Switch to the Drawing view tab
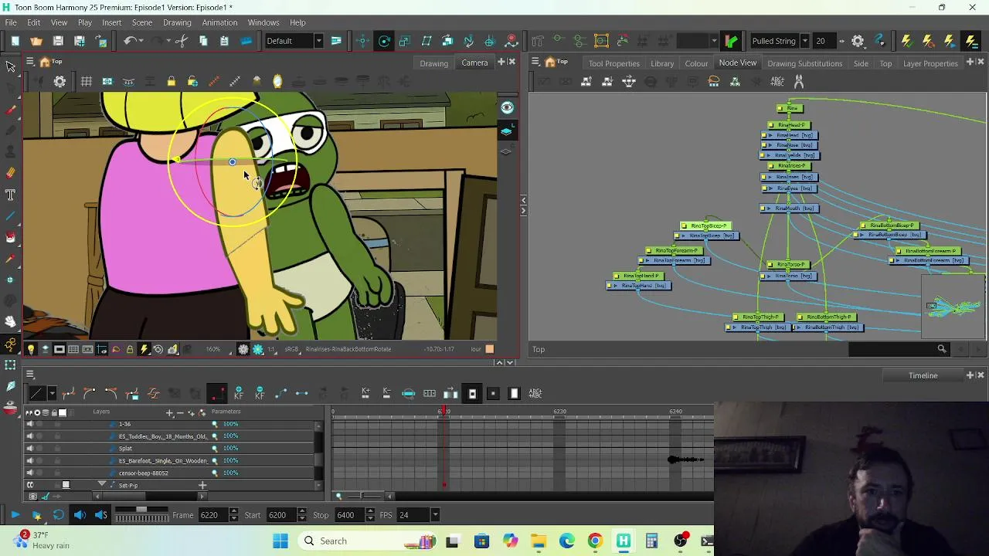The image size is (989, 556). (x=433, y=63)
